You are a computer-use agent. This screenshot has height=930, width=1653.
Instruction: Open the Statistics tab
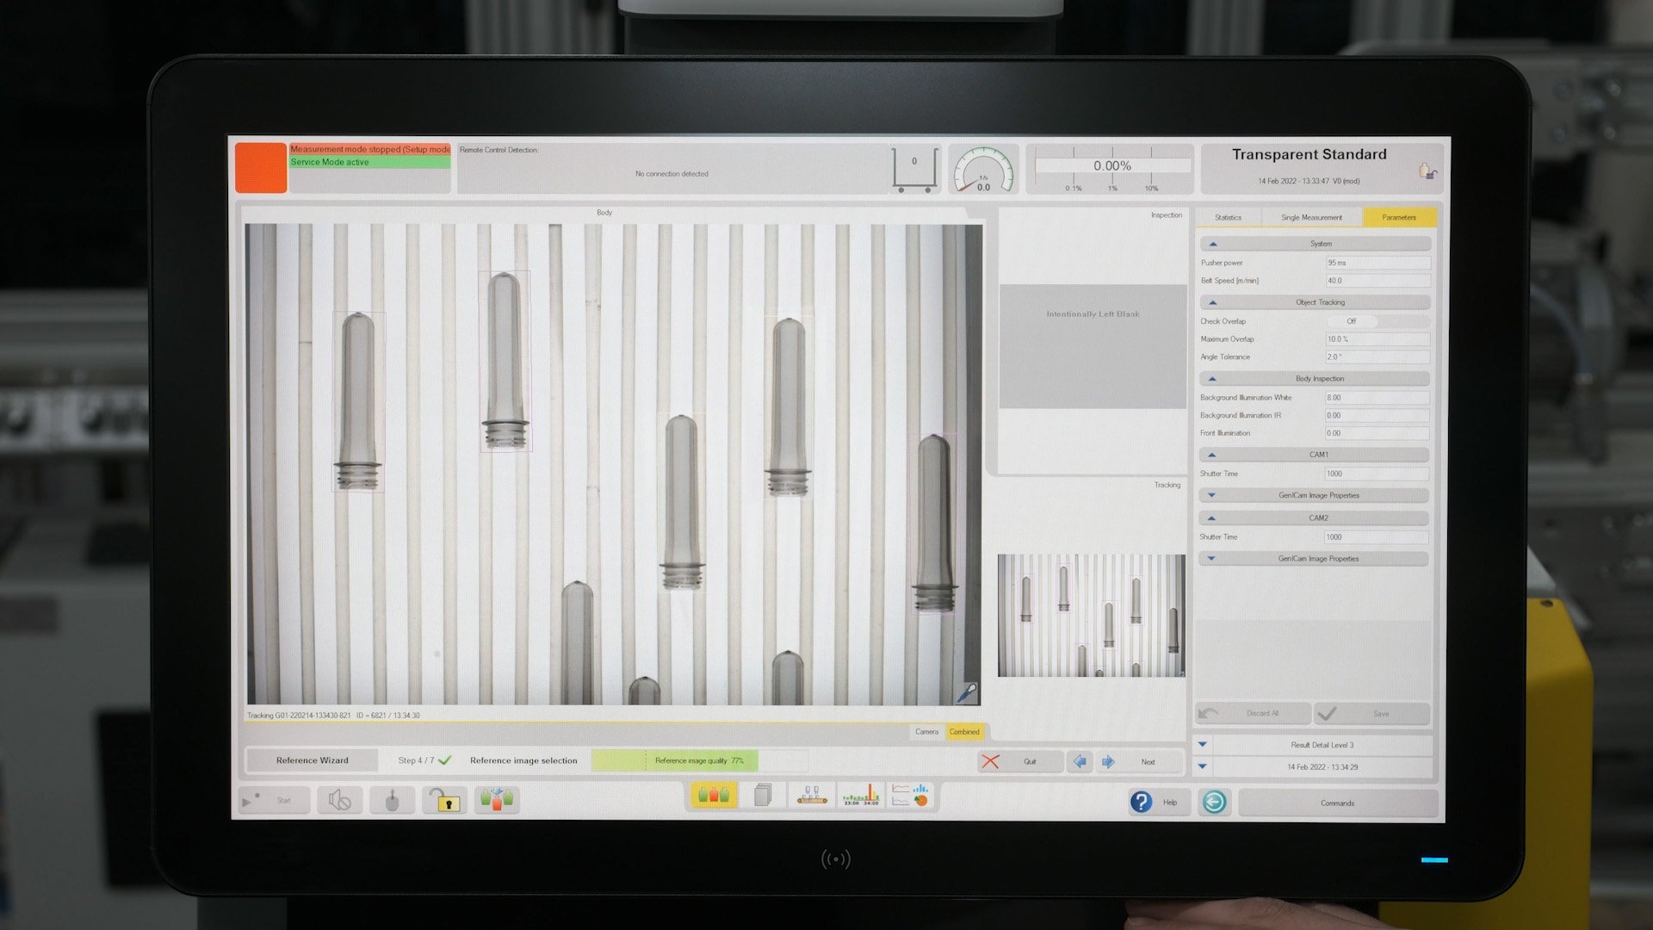click(1229, 217)
